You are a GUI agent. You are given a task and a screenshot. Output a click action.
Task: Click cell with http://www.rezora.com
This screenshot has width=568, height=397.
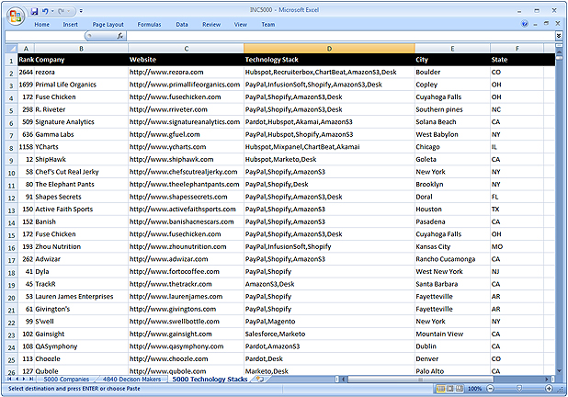(187, 72)
